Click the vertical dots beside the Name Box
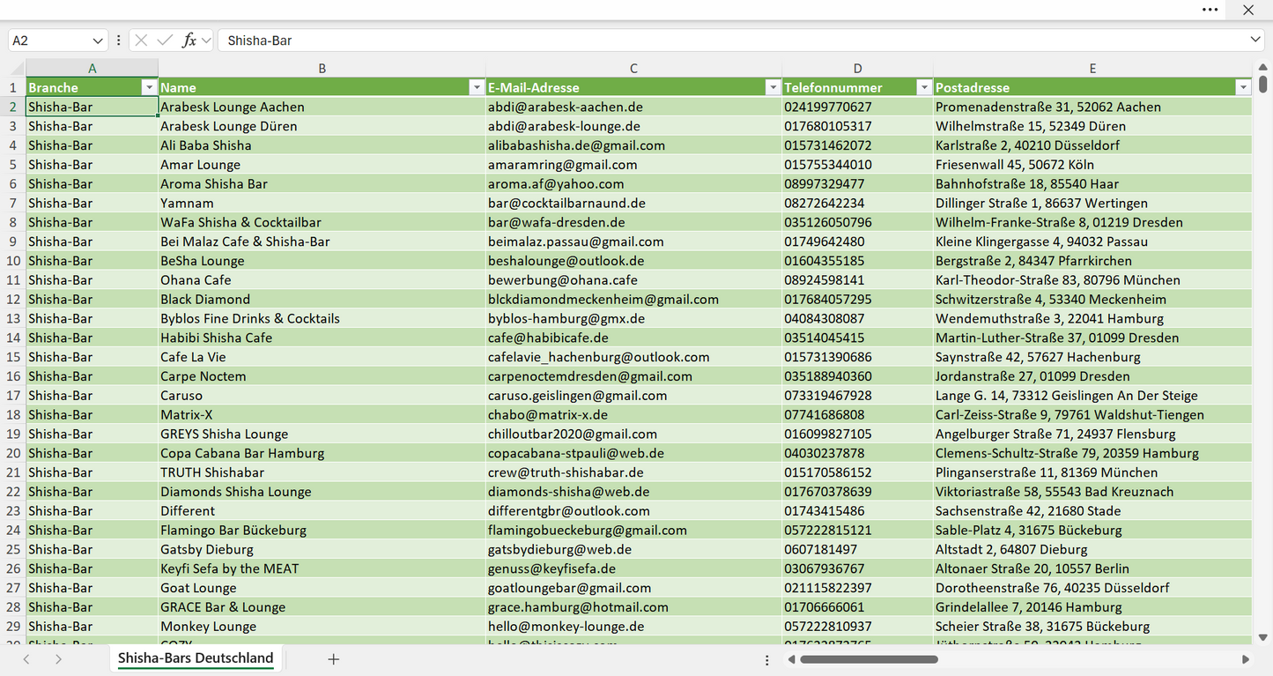 118,41
